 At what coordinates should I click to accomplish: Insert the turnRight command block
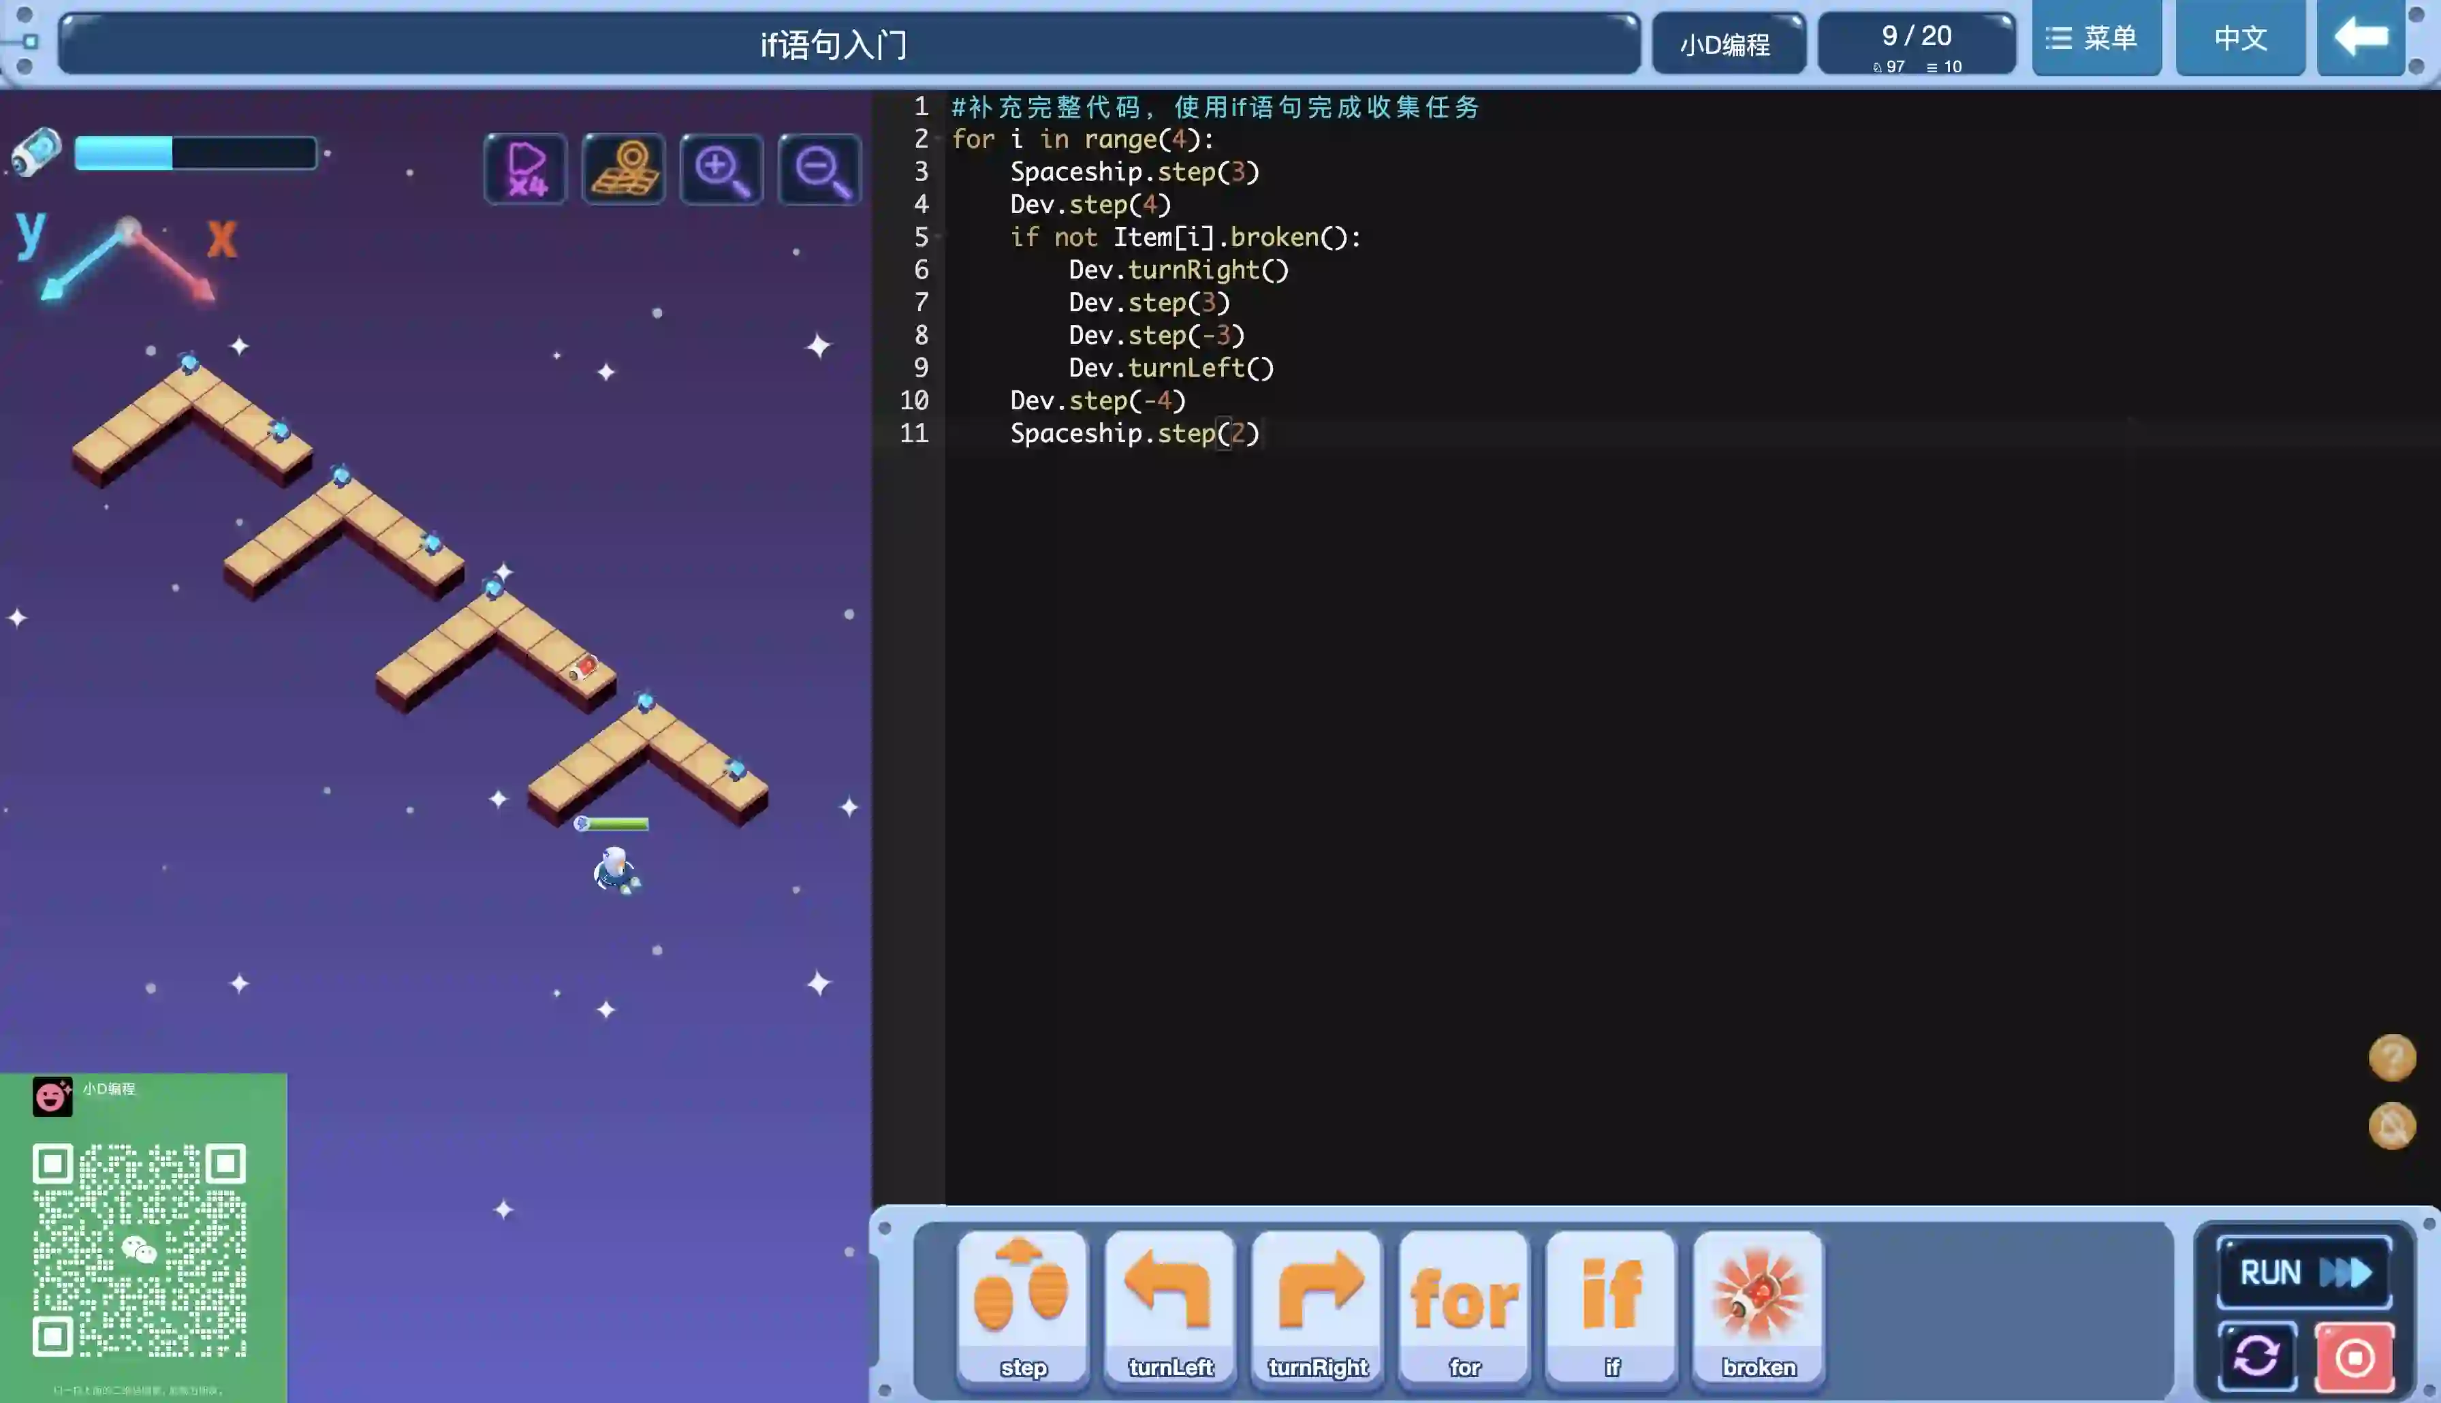click(1317, 1306)
